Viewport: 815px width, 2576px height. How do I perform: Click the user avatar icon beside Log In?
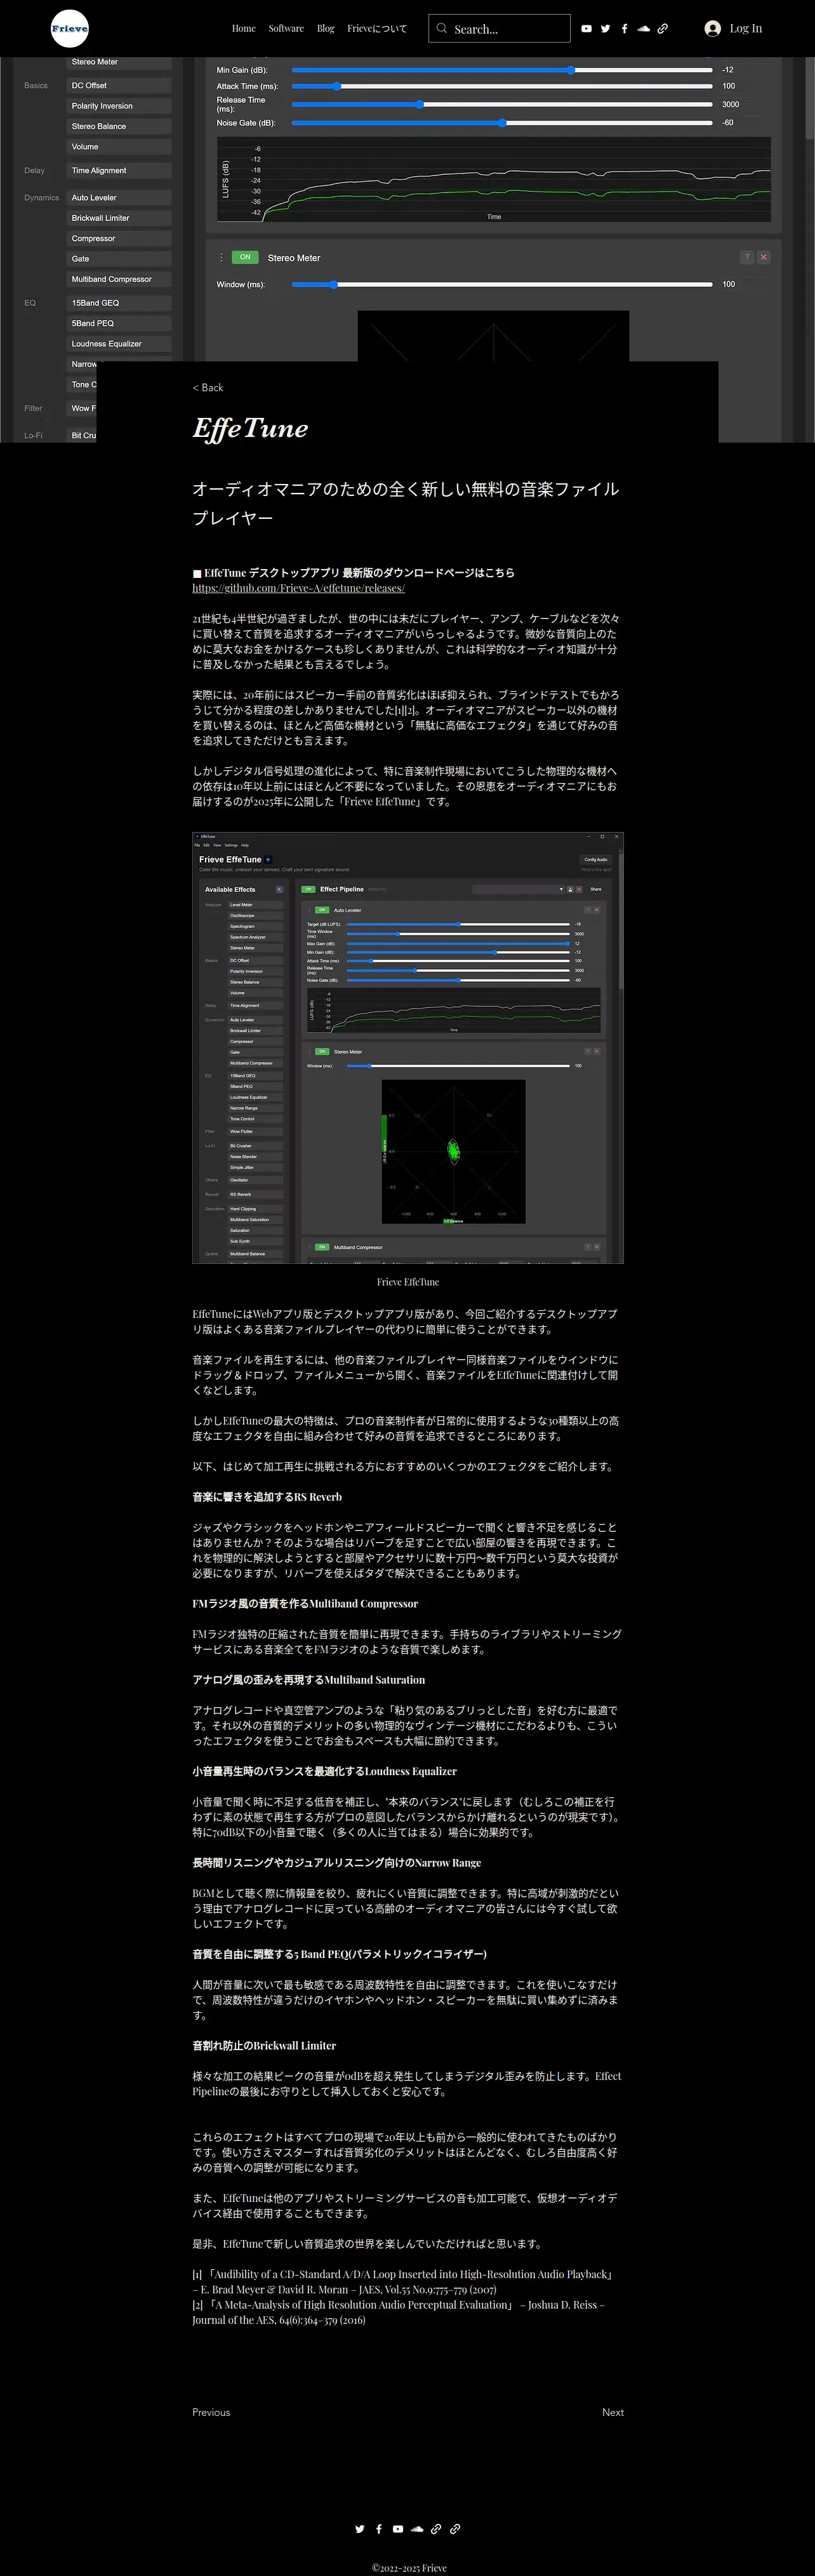[x=712, y=29]
